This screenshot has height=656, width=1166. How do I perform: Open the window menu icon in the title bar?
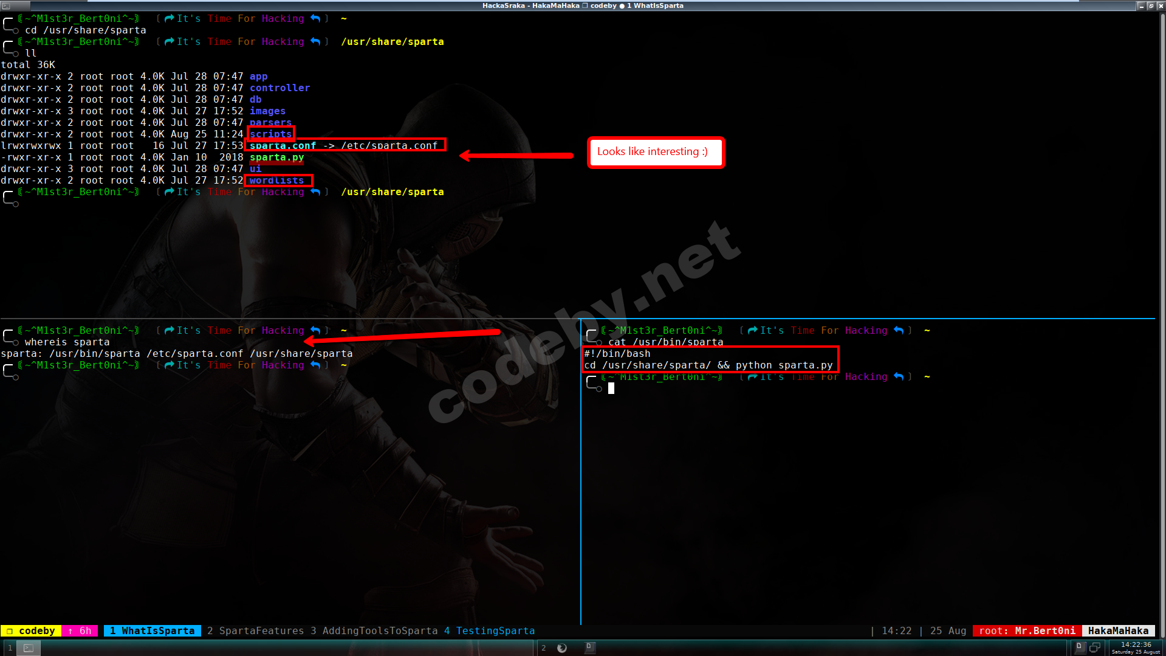pyautogui.click(x=6, y=5)
